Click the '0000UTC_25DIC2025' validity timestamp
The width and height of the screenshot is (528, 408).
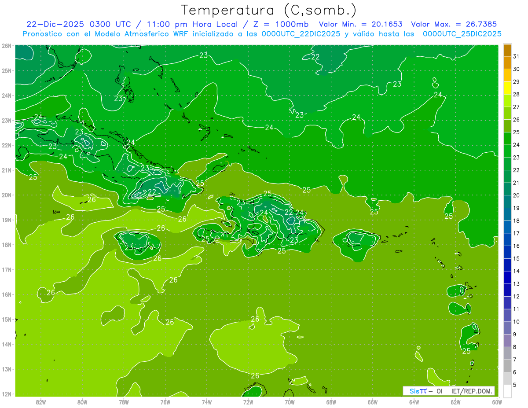click(x=462, y=34)
